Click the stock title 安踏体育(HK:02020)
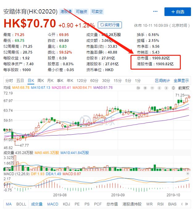Viewport: 195px width, 211px height. pos(31,12)
